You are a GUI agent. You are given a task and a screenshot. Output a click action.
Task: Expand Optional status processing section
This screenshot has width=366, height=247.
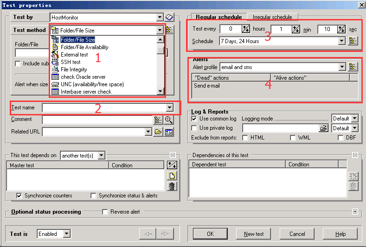[x=355, y=212]
